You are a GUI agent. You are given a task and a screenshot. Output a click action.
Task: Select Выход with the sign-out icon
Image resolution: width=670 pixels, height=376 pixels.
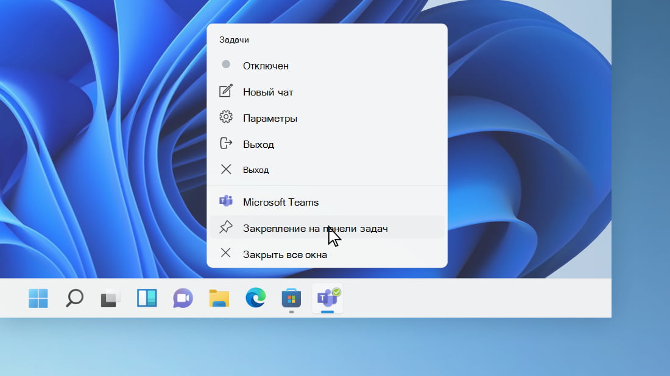pos(259,144)
